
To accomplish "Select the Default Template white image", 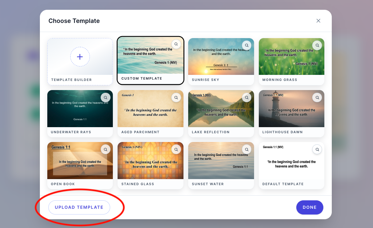I will pos(291,161).
